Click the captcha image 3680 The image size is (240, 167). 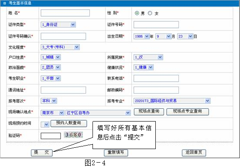(x=73, y=135)
